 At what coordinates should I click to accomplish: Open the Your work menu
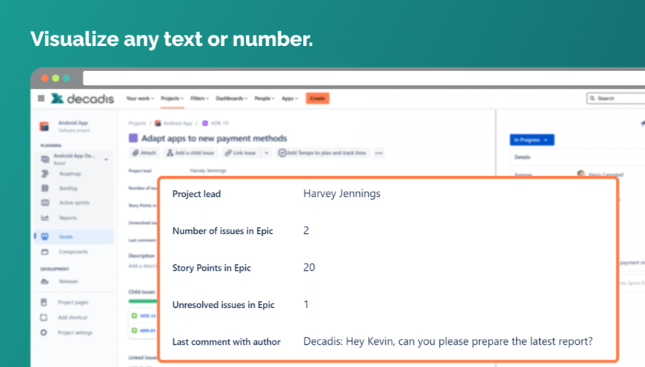[x=140, y=98]
